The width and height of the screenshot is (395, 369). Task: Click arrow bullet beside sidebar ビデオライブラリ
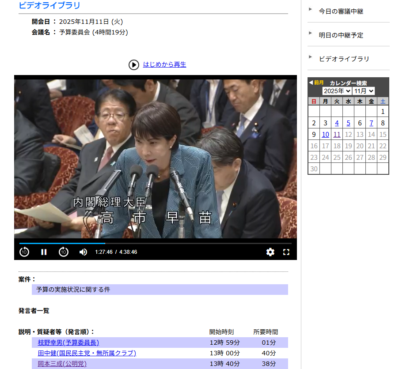(310, 56)
